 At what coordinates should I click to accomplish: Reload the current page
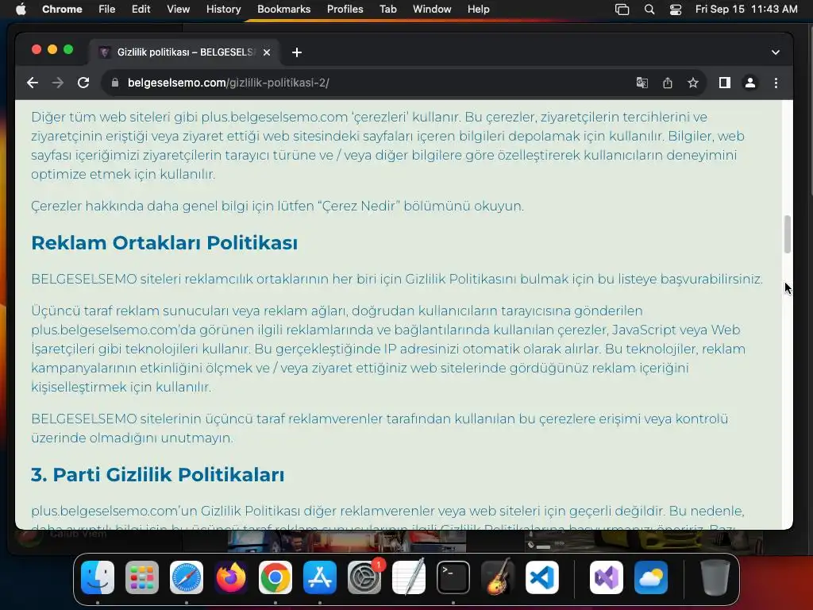(83, 83)
